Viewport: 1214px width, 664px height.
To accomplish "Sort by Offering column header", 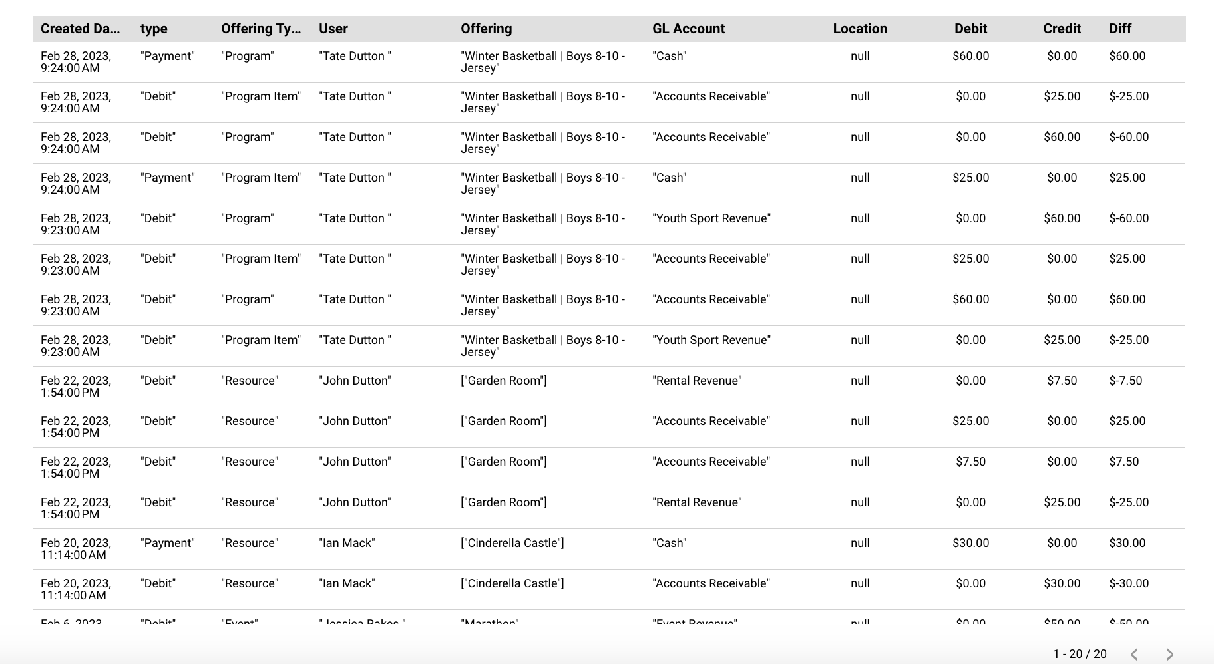I will coord(487,29).
